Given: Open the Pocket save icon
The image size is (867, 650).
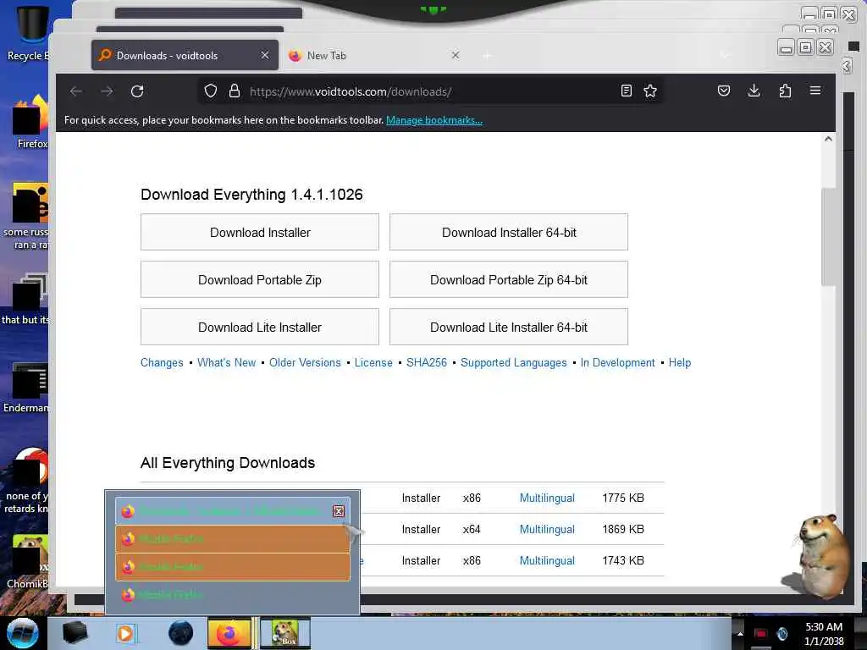Looking at the screenshot, I should 724,91.
